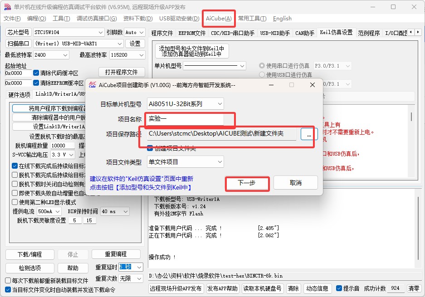Click the 打开程序文件 button

pyautogui.click(x=122, y=73)
